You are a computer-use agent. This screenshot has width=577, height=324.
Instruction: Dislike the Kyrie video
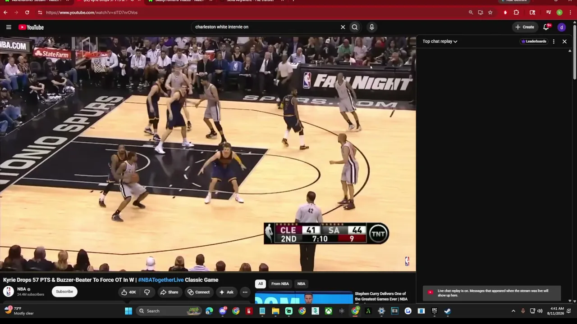(x=147, y=292)
